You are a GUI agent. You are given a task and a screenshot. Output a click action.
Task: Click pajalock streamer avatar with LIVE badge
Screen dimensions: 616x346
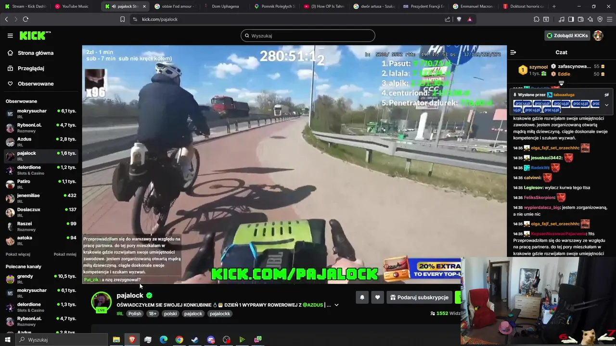tap(101, 302)
